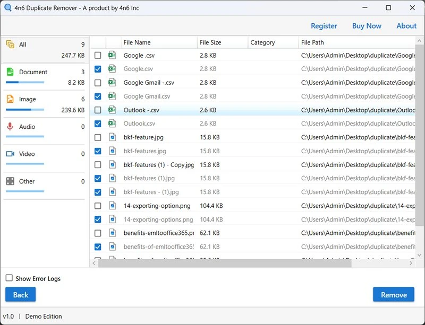Click the orange Image category icon
The height and width of the screenshot is (325, 425).
pos(10,99)
